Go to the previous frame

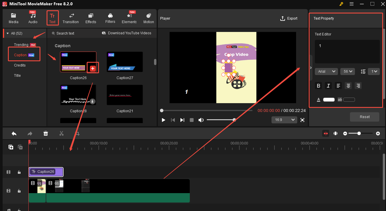click(173, 120)
